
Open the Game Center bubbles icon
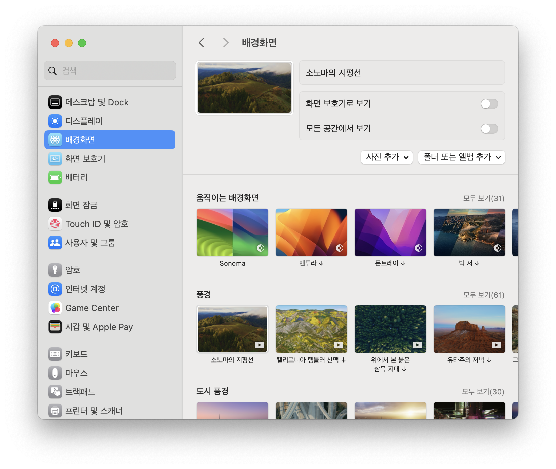pos(55,308)
